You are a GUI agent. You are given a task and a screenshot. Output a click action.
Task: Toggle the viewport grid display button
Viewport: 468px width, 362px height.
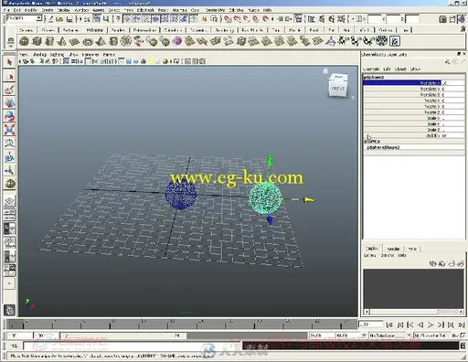click(x=66, y=61)
